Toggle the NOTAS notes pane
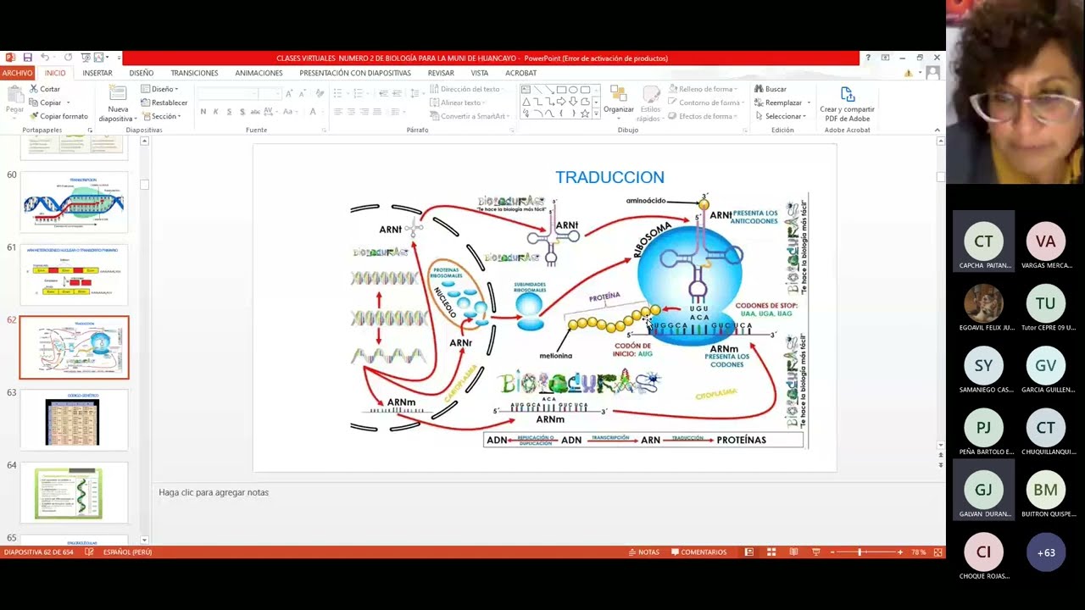The height and width of the screenshot is (610, 1085). (644, 552)
